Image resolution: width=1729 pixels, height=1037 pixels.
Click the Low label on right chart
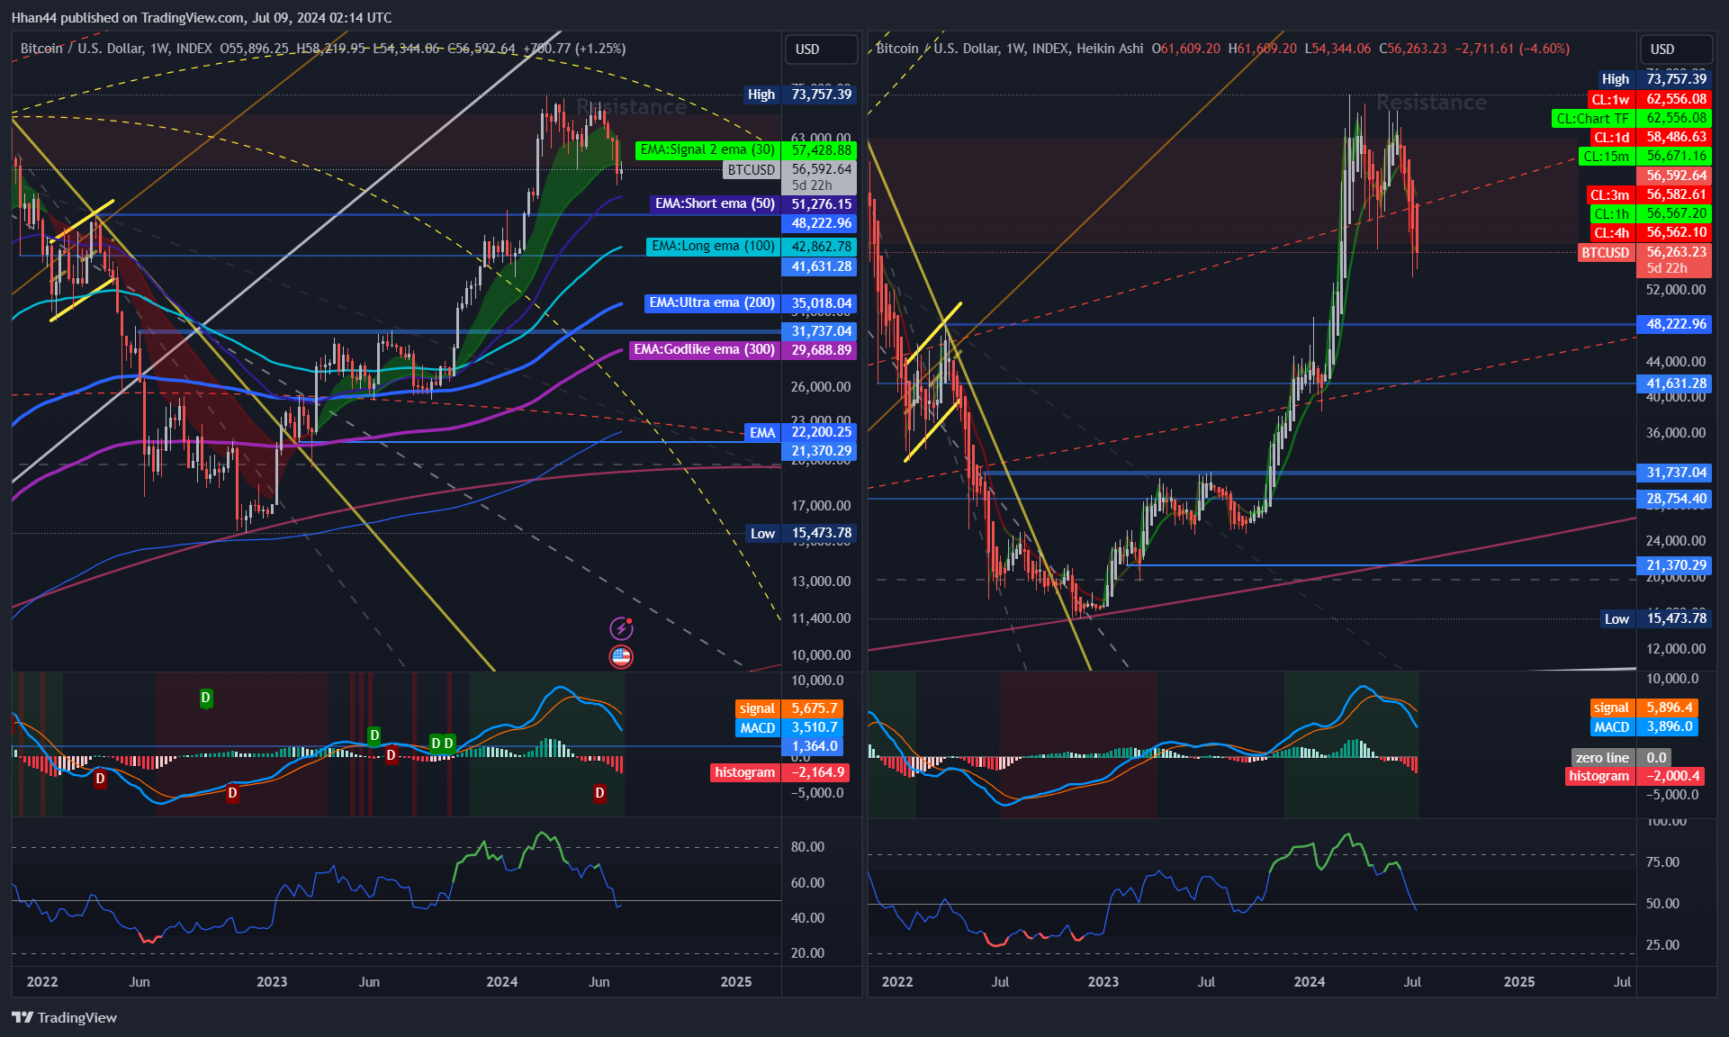[1616, 618]
